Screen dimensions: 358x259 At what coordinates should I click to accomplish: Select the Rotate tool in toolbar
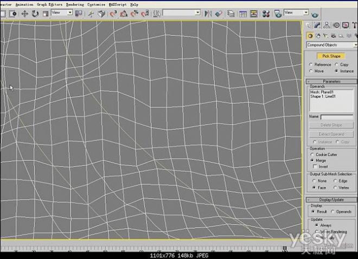tap(35, 14)
